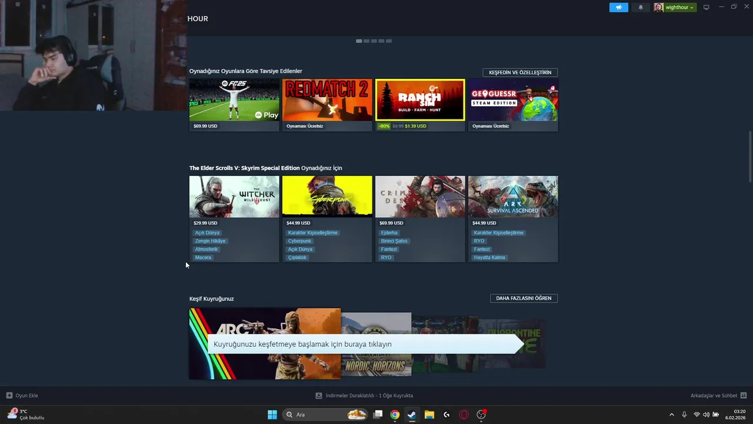Open the EA FC25 game card

pyautogui.click(x=234, y=105)
